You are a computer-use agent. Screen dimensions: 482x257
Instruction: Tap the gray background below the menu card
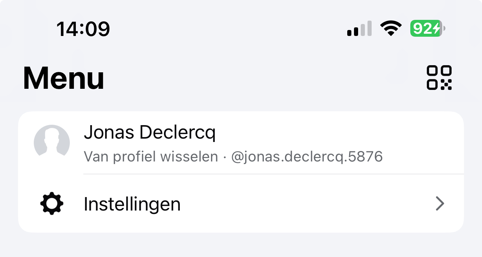click(240, 245)
